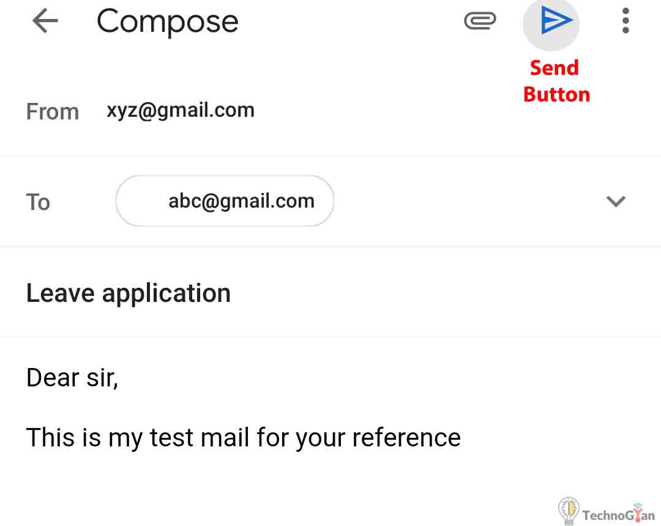661x526 pixels.
Task: Expand recipient fields with the To chevron
Action: pos(615,201)
